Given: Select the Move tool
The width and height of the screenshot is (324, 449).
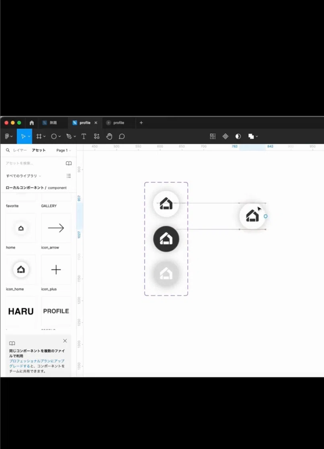Looking at the screenshot, I should [x=23, y=136].
